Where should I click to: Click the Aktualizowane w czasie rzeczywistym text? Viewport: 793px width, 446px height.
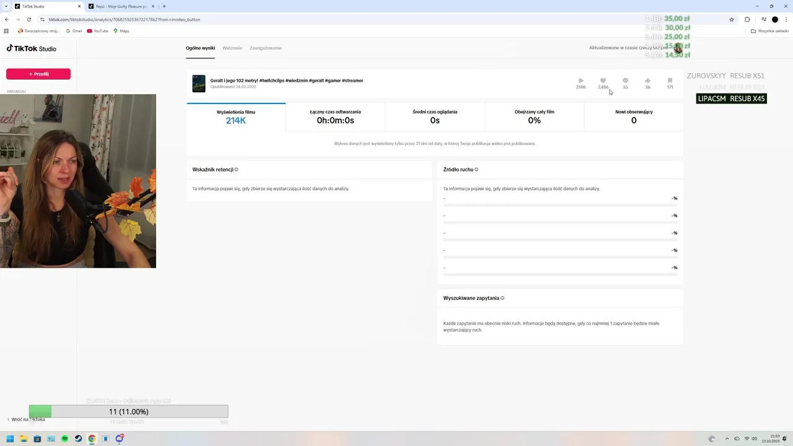(628, 48)
